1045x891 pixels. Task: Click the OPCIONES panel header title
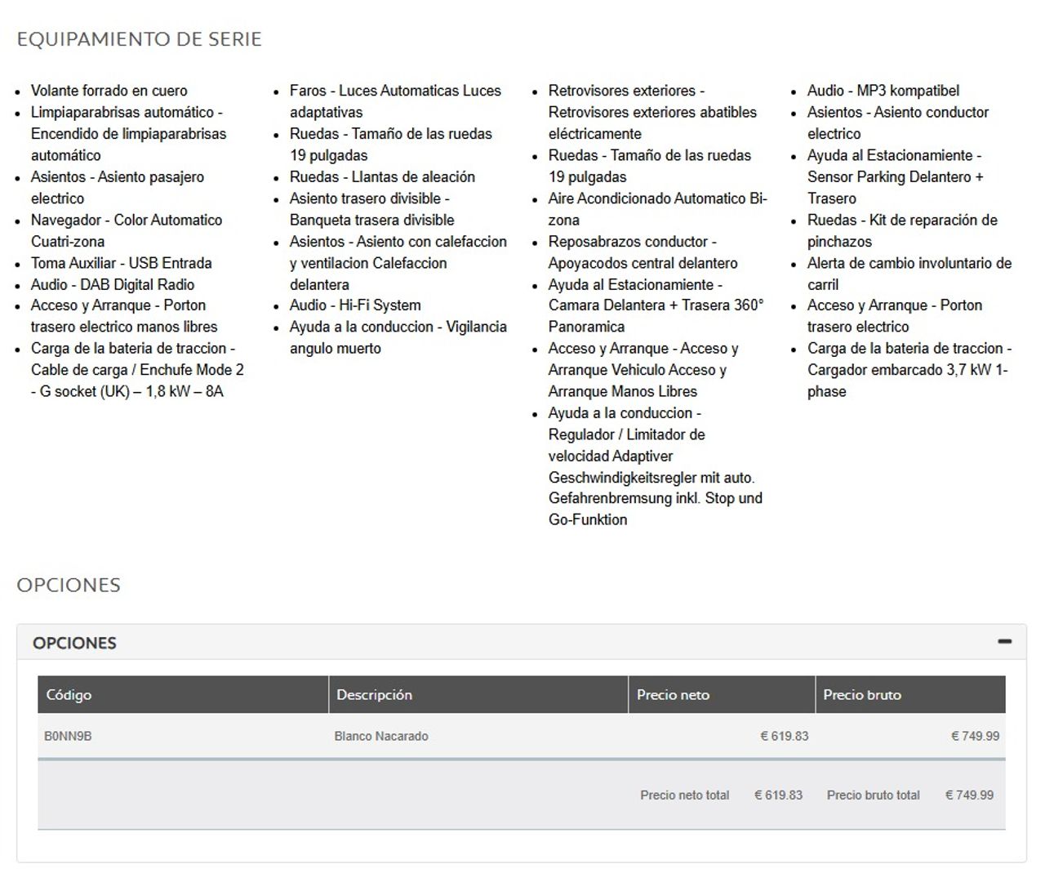(x=74, y=643)
